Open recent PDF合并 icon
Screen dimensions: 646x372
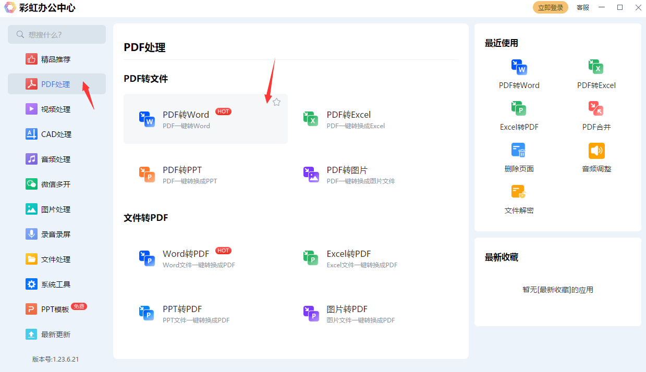point(596,109)
